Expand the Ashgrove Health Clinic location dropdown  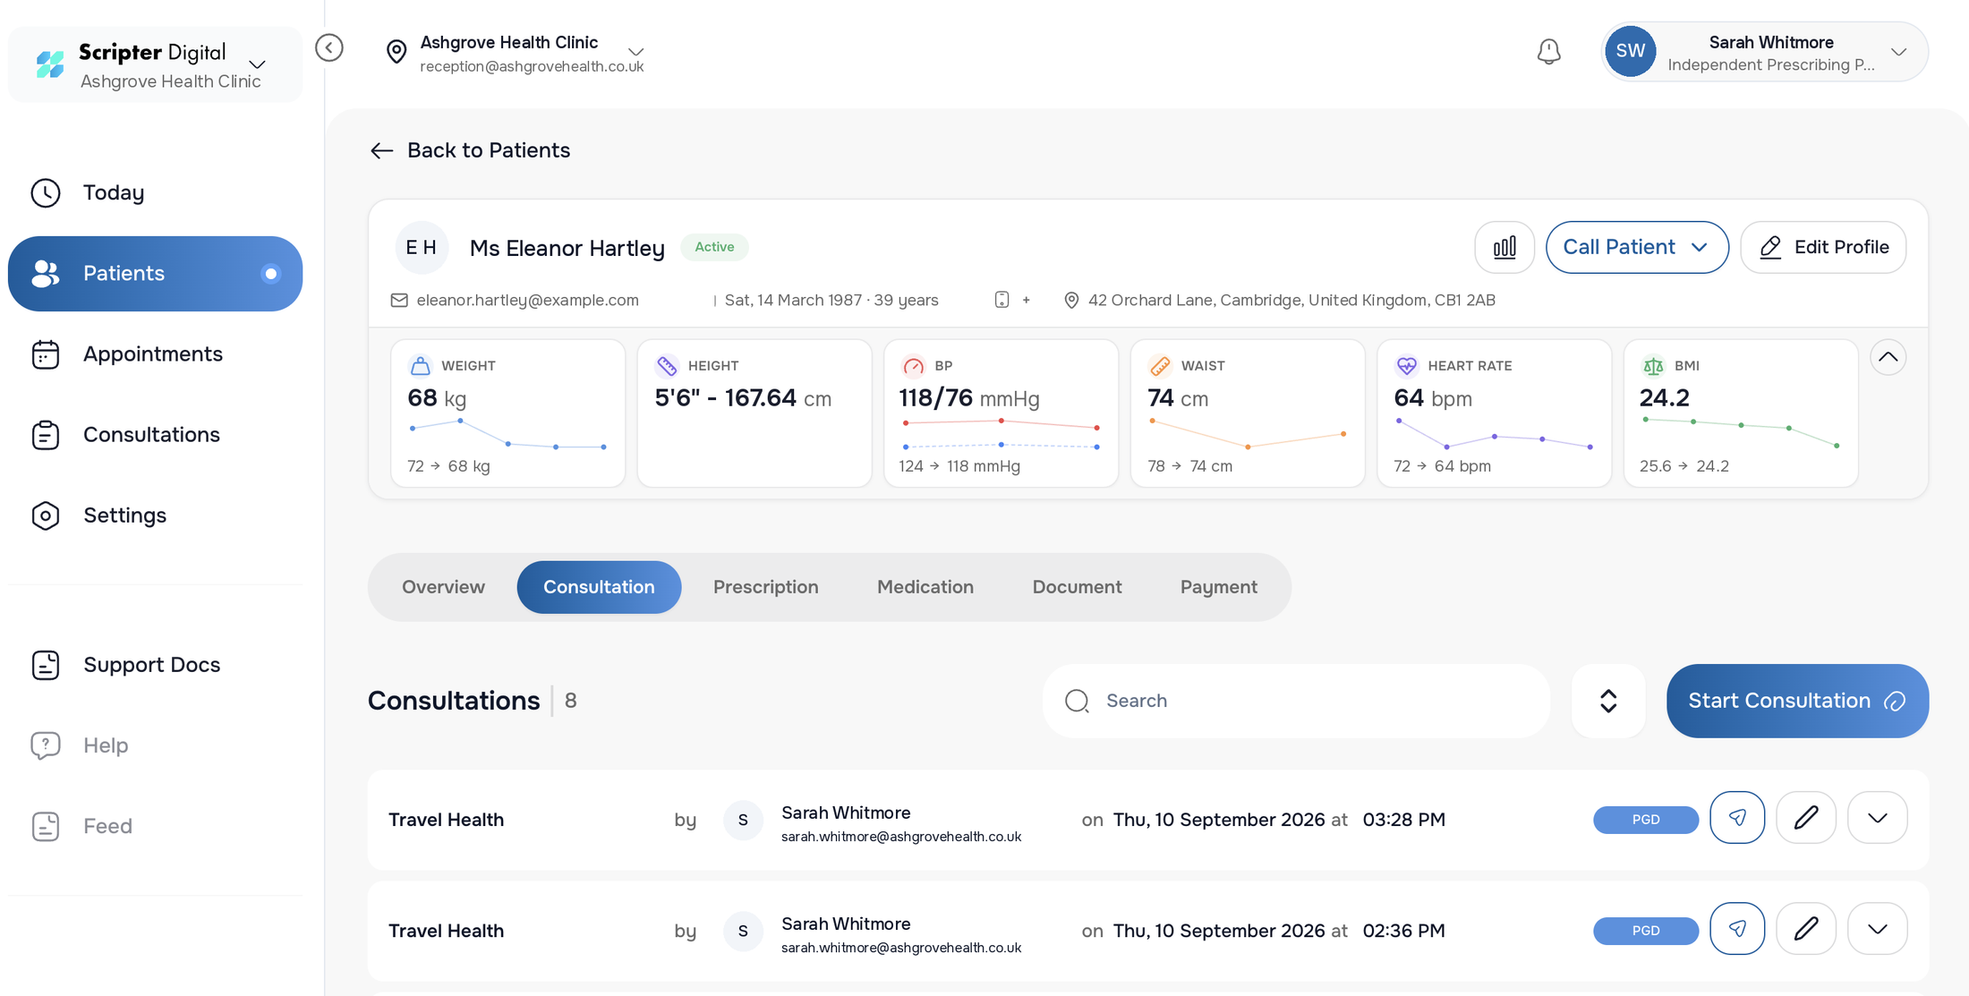(635, 51)
